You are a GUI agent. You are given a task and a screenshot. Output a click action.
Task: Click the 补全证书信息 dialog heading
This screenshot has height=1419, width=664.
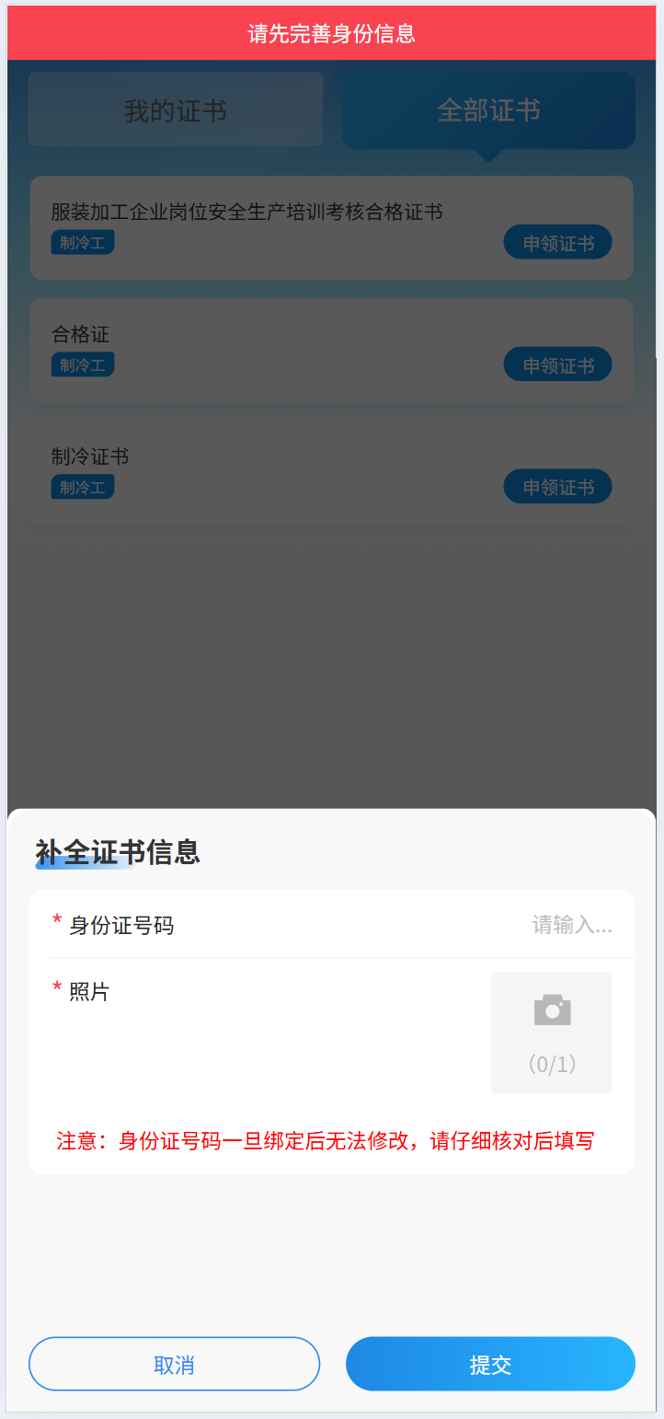(118, 852)
